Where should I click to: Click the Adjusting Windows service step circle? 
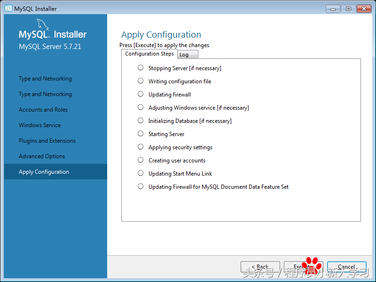(x=141, y=107)
